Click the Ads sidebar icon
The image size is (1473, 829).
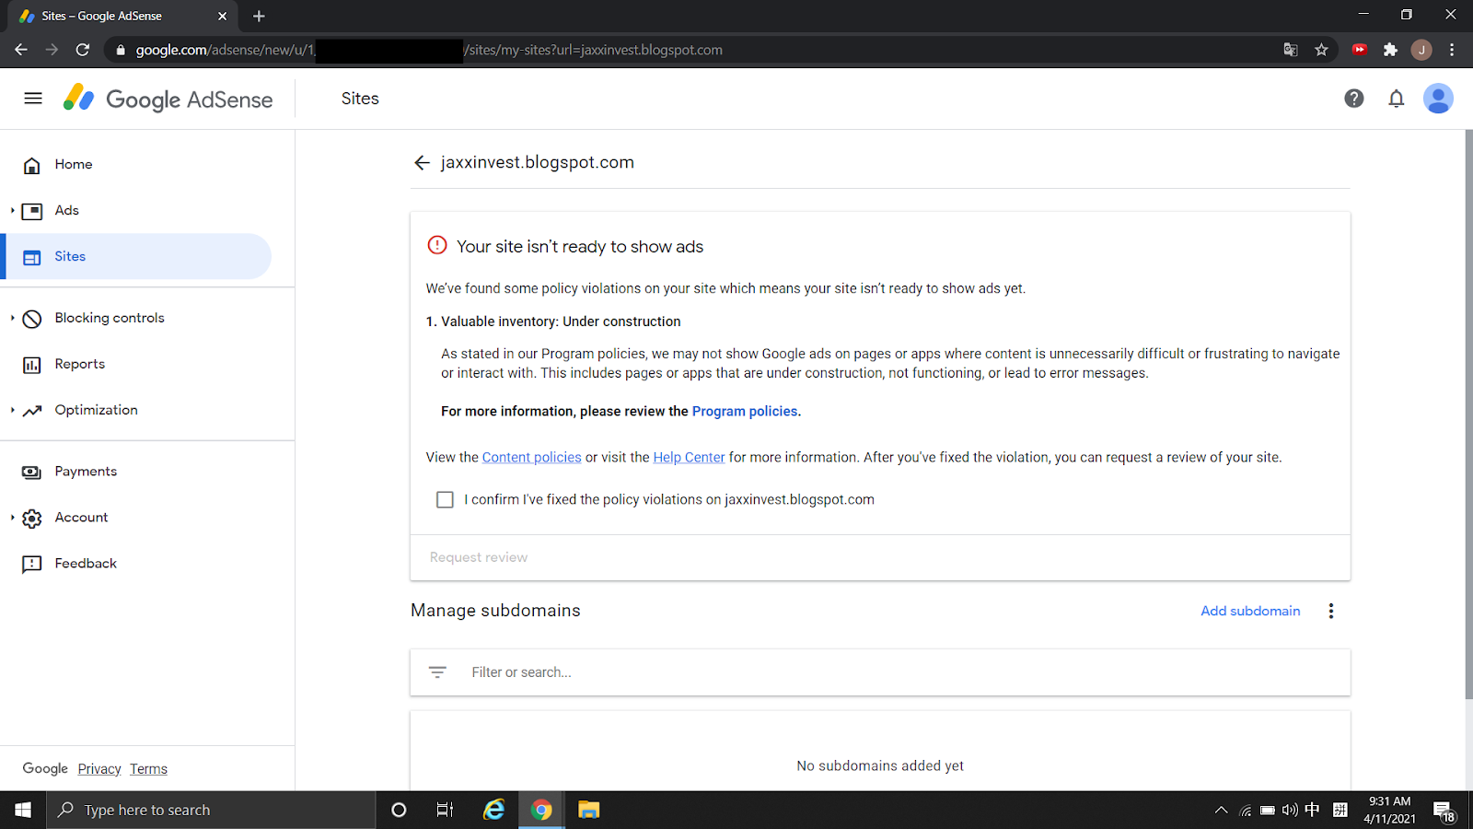32,211
